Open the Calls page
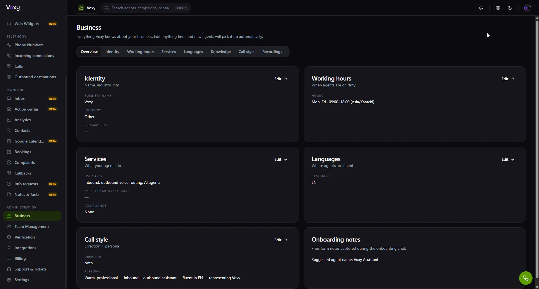This screenshot has width=539, height=289. click(x=32, y=66)
